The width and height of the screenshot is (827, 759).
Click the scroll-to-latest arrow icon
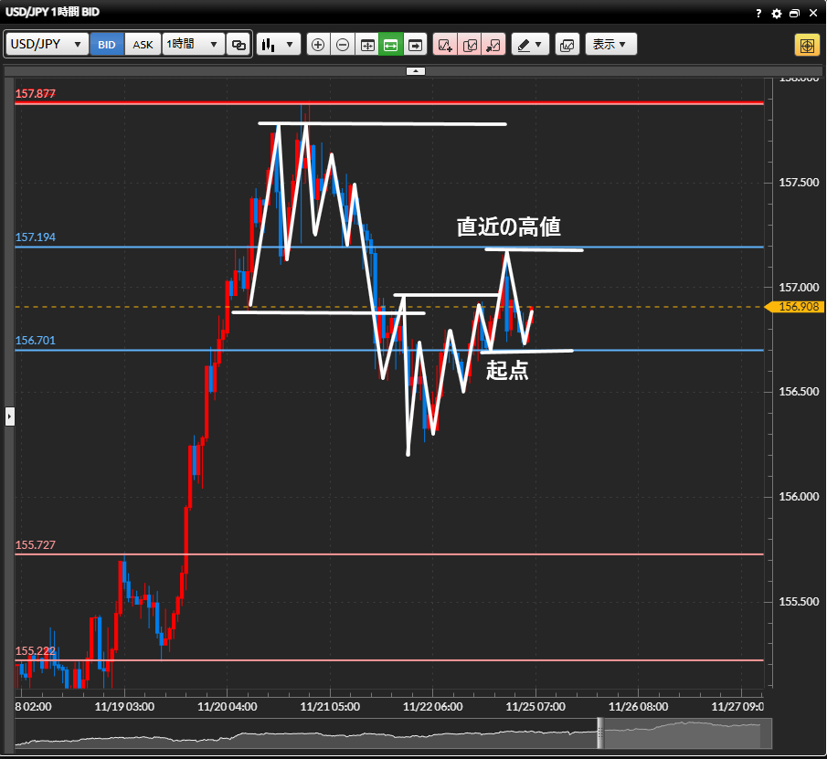point(416,44)
